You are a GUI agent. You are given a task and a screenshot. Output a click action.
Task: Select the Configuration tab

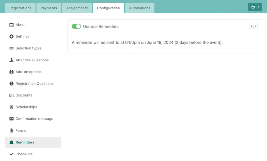pos(108,8)
